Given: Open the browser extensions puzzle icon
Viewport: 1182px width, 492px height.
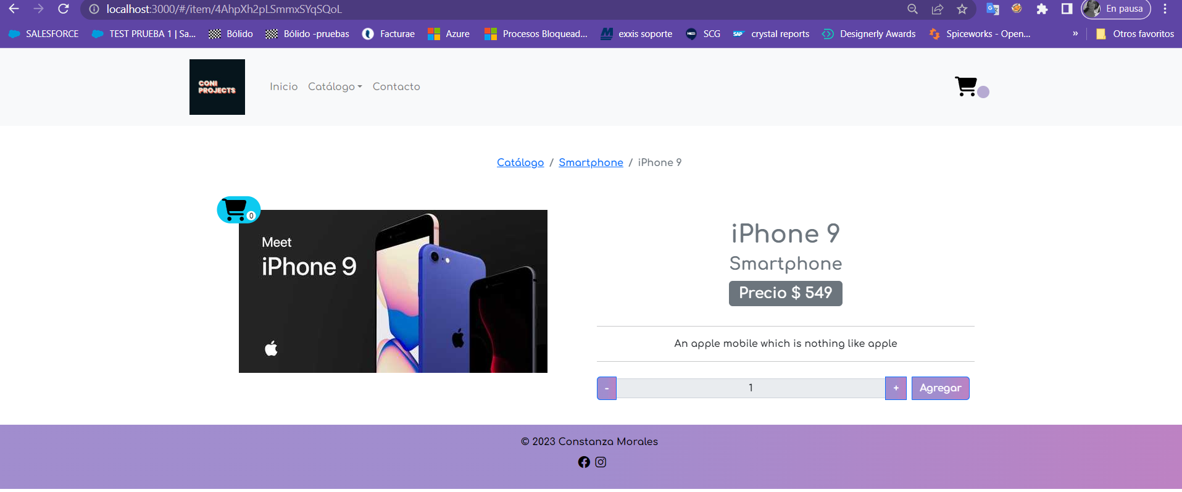Looking at the screenshot, I should click(1042, 9).
